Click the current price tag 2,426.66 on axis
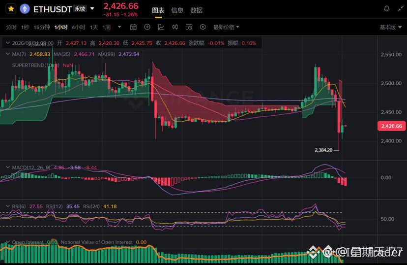The image size is (407, 265). (x=391, y=126)
